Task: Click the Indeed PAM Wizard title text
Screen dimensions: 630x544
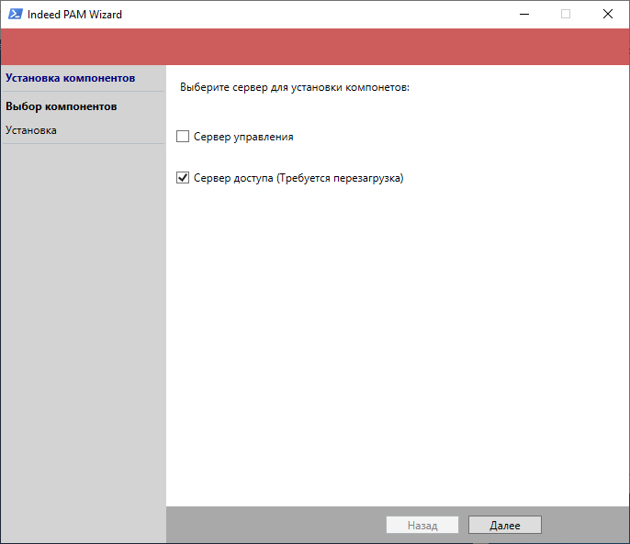Action: pos(74,14)
